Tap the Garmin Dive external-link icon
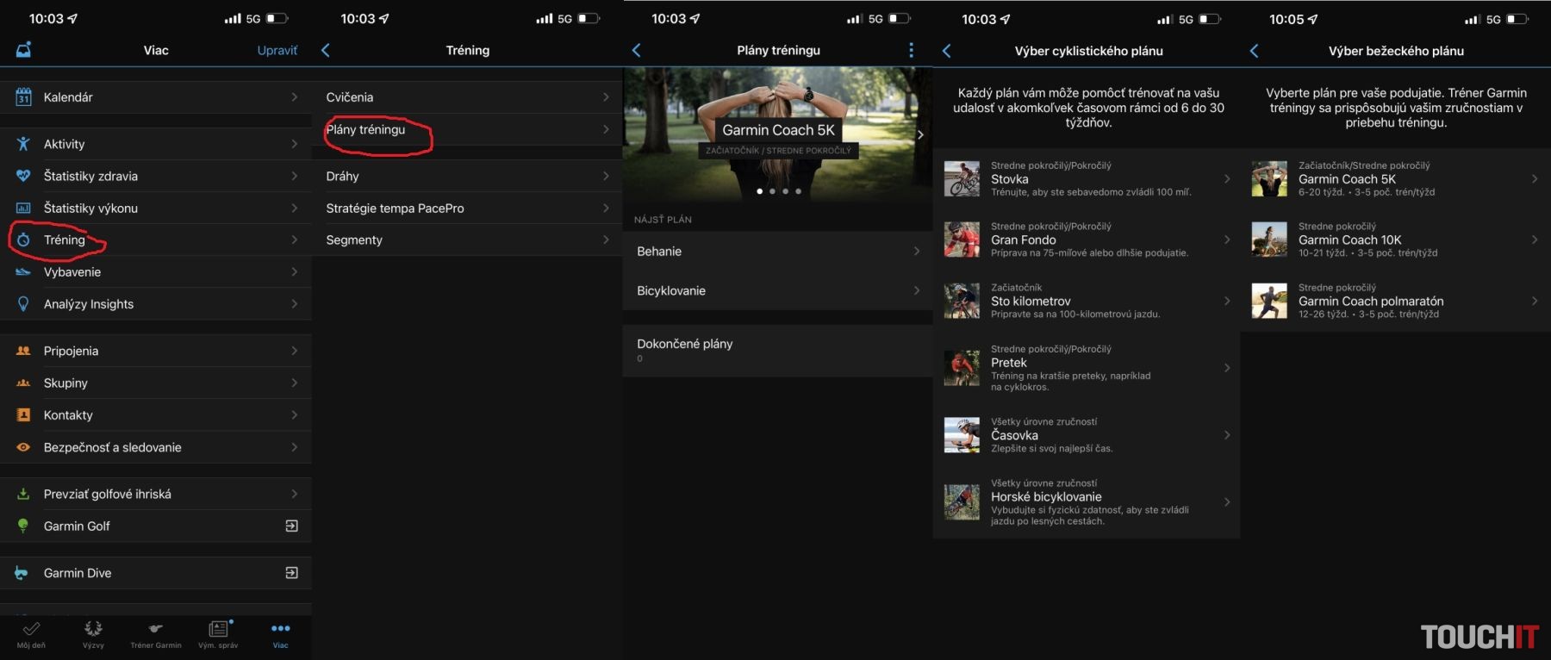The image size is (1551, 660). click(x=291, y=573)
